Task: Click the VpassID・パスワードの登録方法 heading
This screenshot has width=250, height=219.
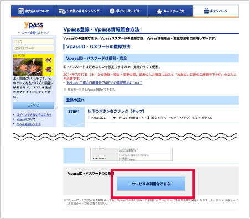Action: [x=98, y=46]
